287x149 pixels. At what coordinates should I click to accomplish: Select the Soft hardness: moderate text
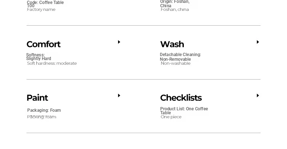tap(52, 63)
